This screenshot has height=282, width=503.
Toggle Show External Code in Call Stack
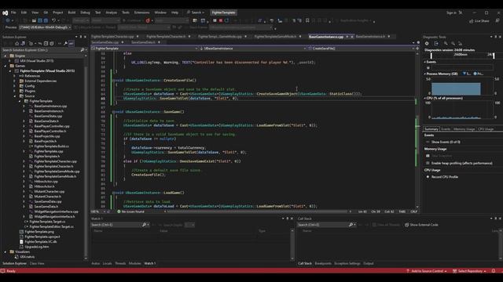click(421, 225)
